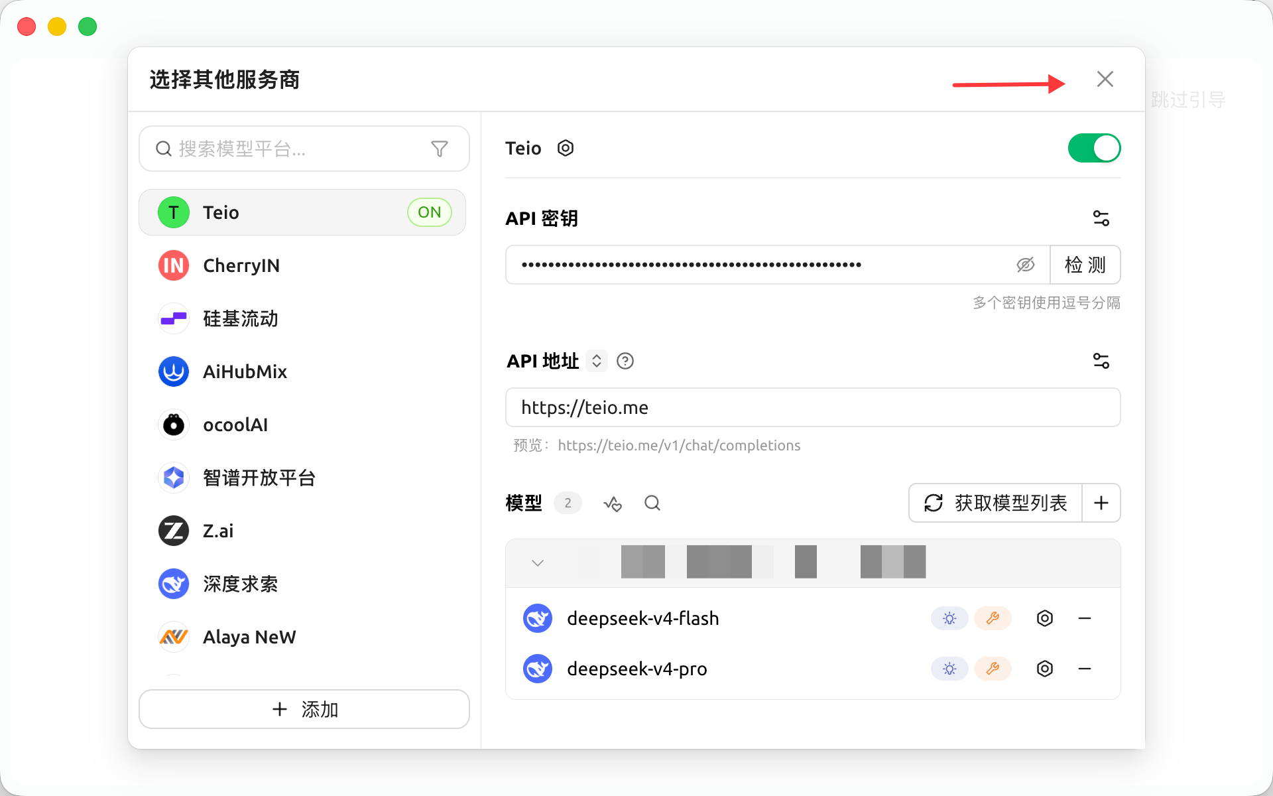This screenshot has height=796, width=1273.
Task: Select 智谱开放平台 provider in the list
Action: 302,478
